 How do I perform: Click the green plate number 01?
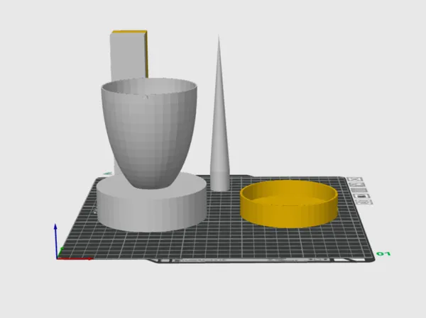point(383,254)
